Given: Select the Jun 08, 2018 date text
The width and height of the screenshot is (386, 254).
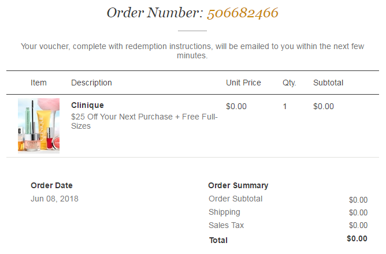Looking at the screenshot, I should (54, 199).
